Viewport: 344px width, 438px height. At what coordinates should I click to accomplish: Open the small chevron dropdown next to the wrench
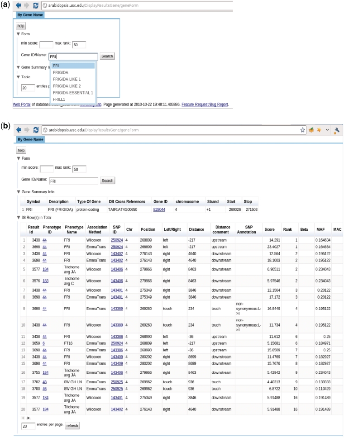(x=327, y=130)
